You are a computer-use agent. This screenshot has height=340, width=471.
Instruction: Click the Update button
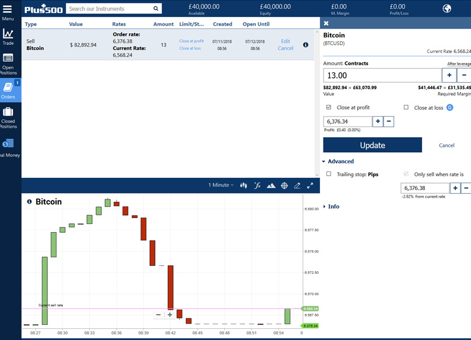(372, 145)
